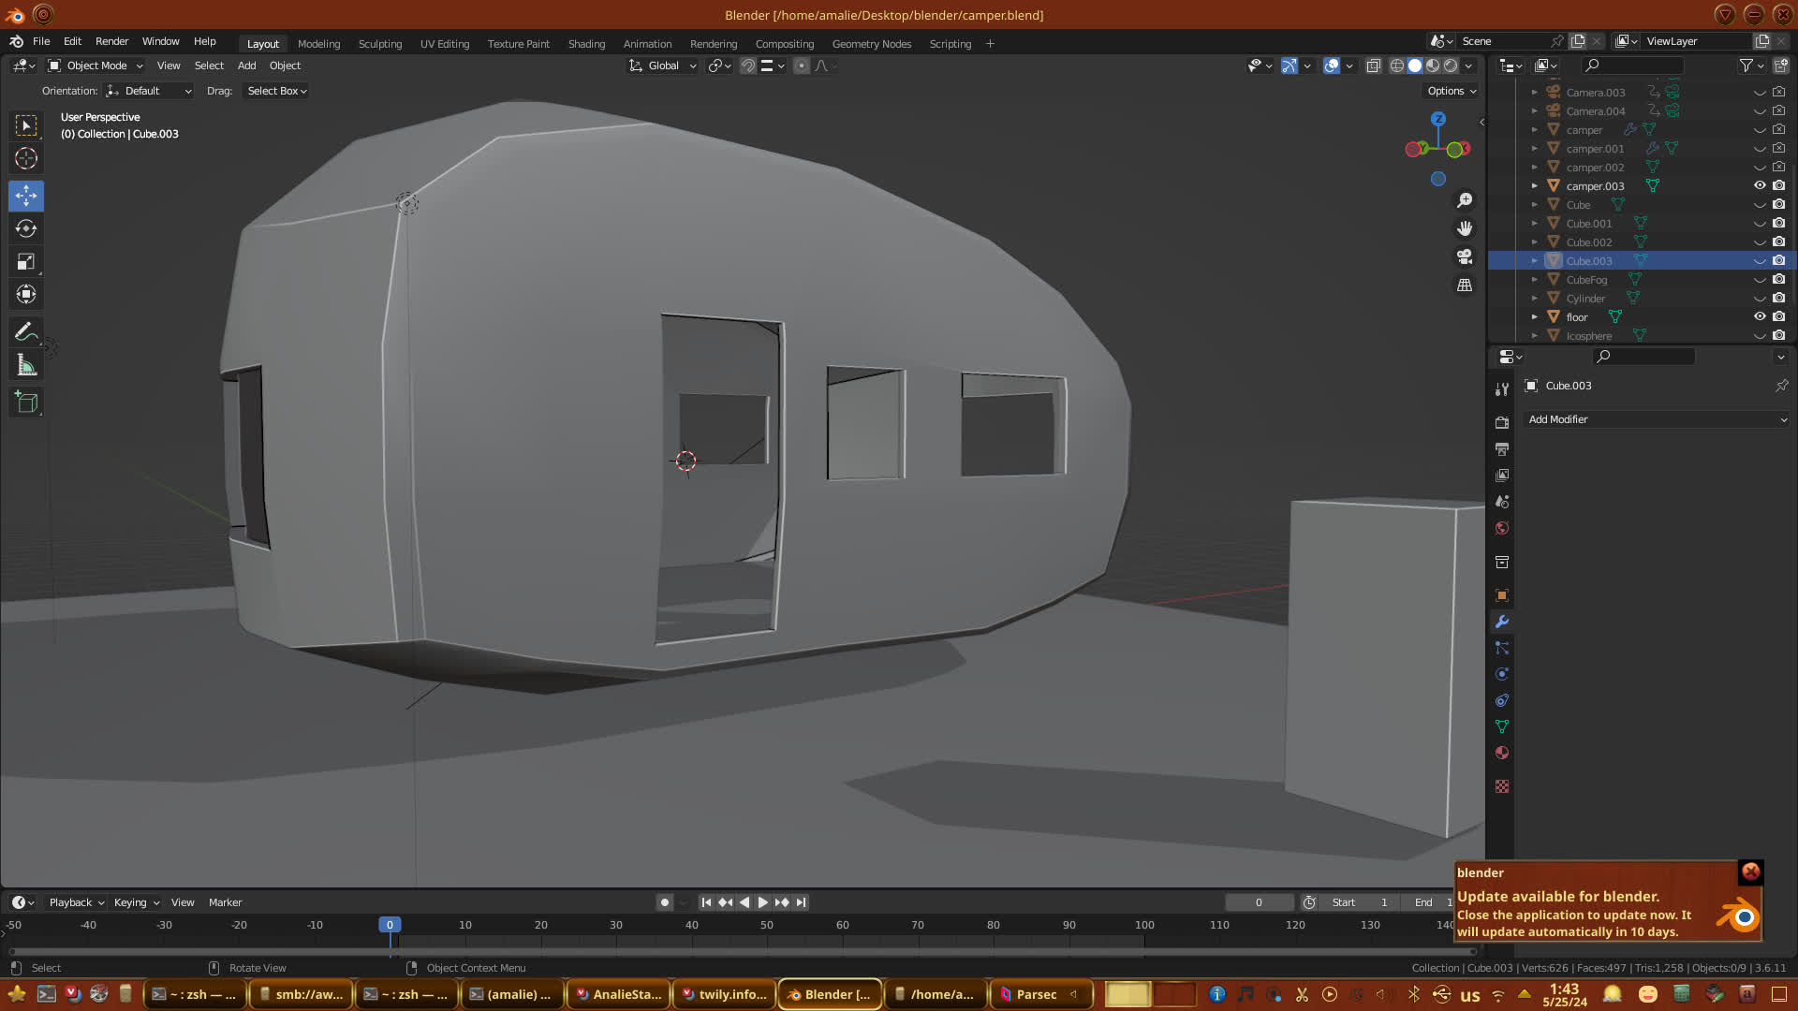Switch to the Shading workspace tab
Screen dimensions: 1798x1011
click(x=586, y=44)
